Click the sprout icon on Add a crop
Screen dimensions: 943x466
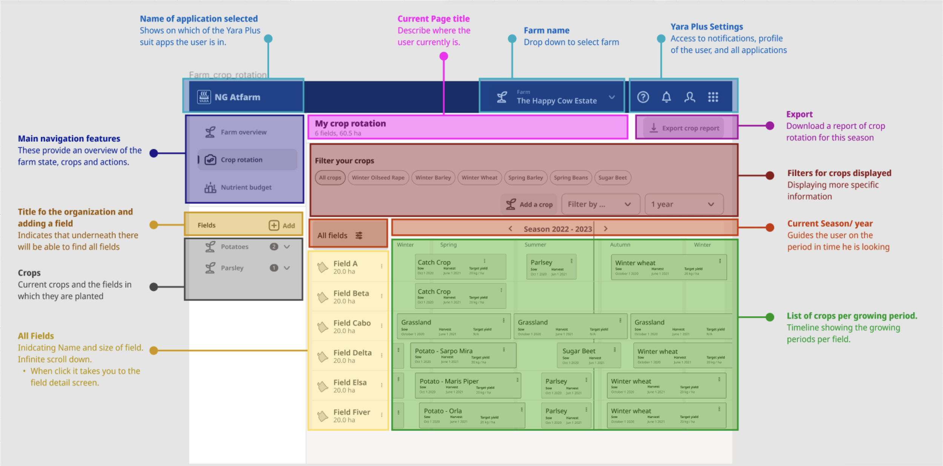click(x=511, y=204)
